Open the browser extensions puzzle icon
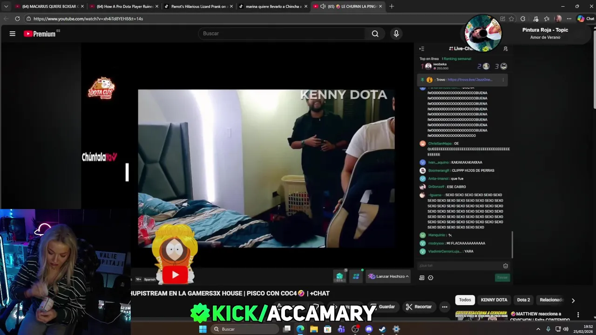The image size is (596, 335). 523,19
